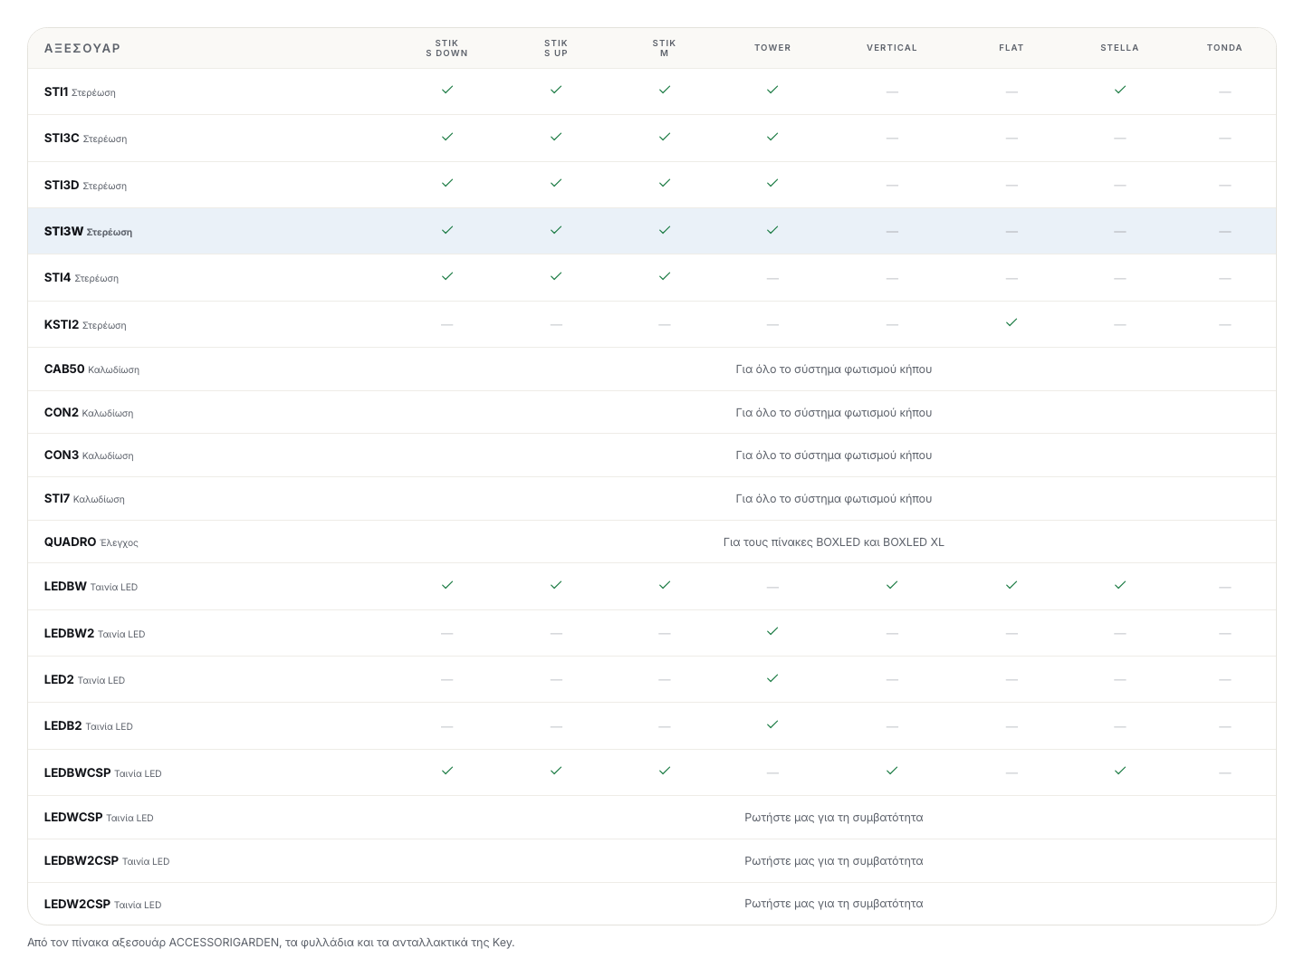Select the LEDBW checkmark under VERTICAL
This screenshot has width=1304, height=978.
click(x=892, y=585)
